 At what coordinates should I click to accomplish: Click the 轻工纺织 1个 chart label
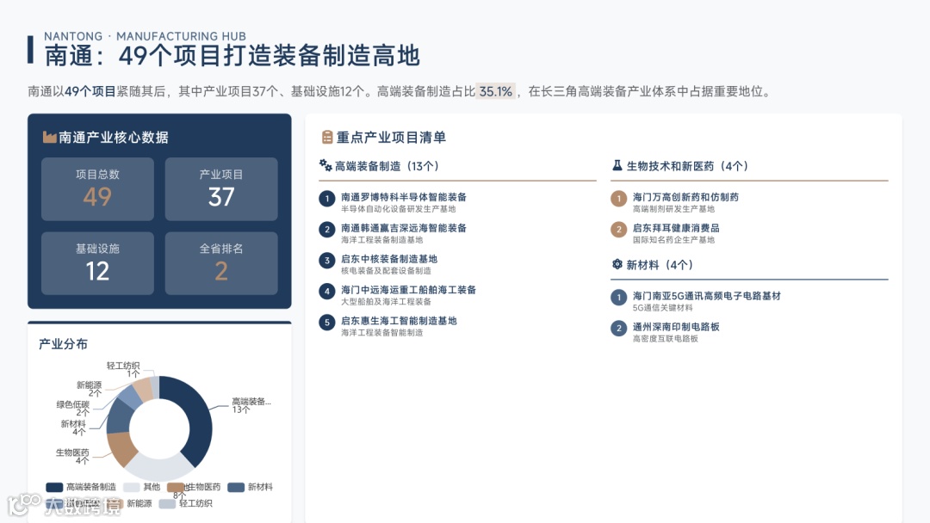[123, 370]
